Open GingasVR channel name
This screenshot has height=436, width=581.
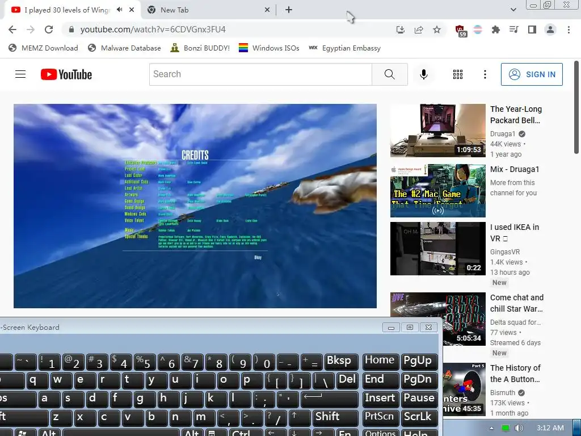coord(504,252)
